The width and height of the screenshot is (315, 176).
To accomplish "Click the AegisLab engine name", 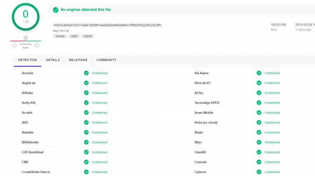I will tap(29, 83).
